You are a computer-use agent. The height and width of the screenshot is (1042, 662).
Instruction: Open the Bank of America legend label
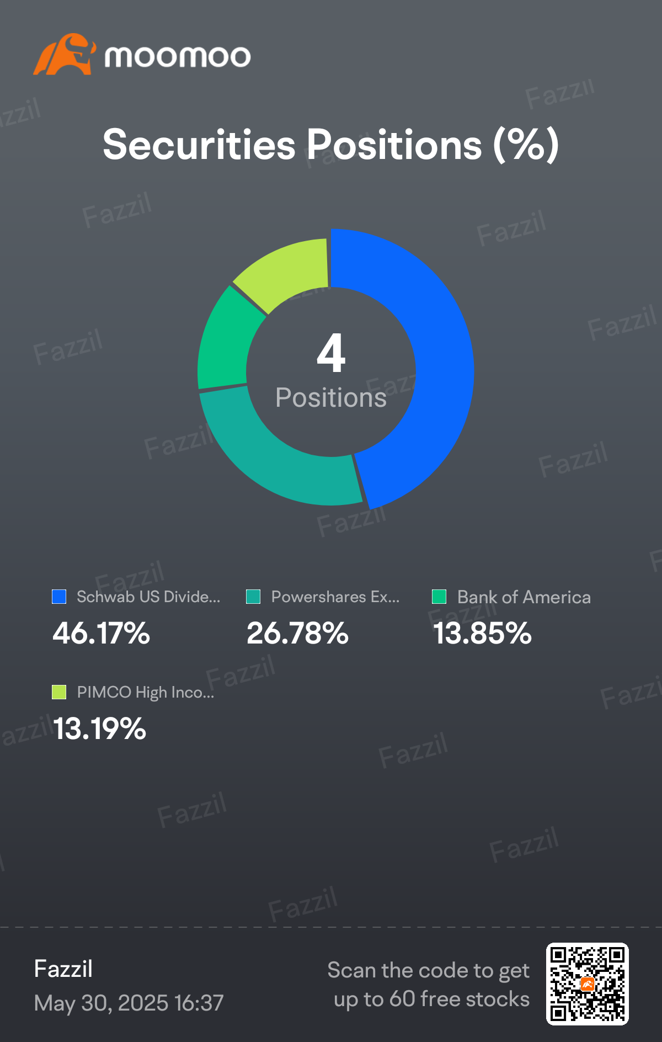(x=524, y=597)
